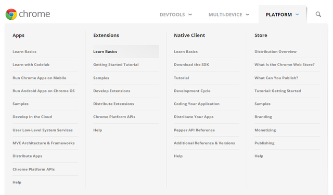This screenshot has height=195, width=333.
Task: Open Run Chrome Apps on Mobile
Action: click(40, 78)
